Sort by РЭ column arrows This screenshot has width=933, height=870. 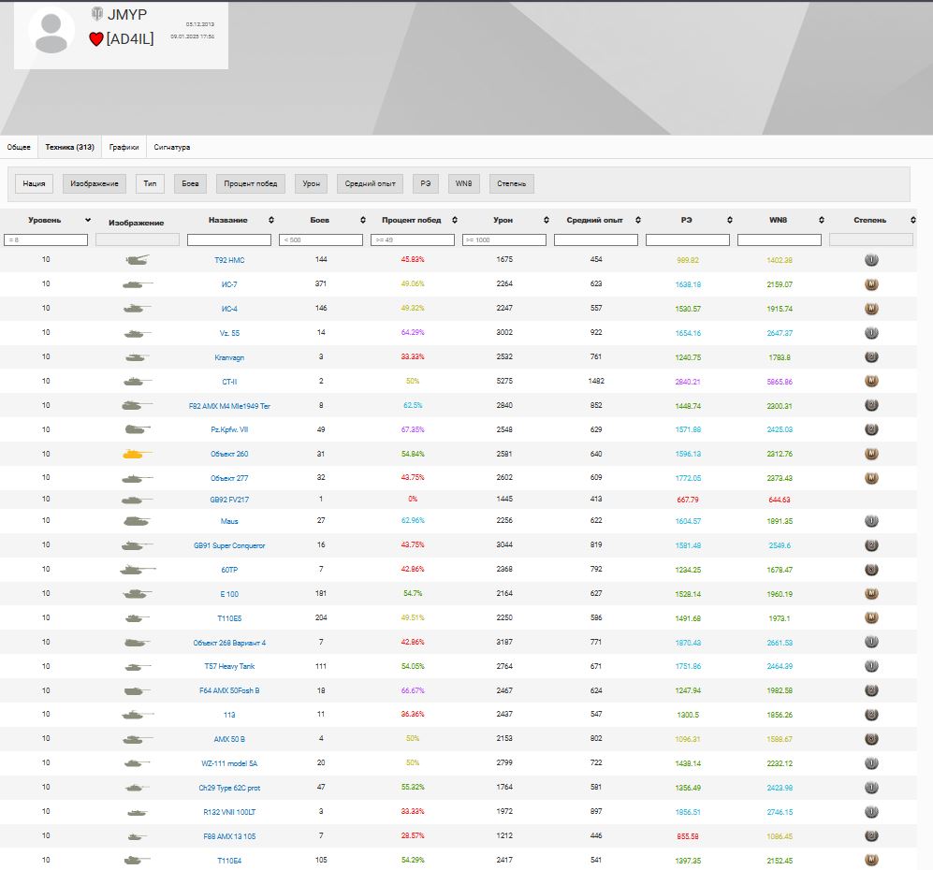729,220
